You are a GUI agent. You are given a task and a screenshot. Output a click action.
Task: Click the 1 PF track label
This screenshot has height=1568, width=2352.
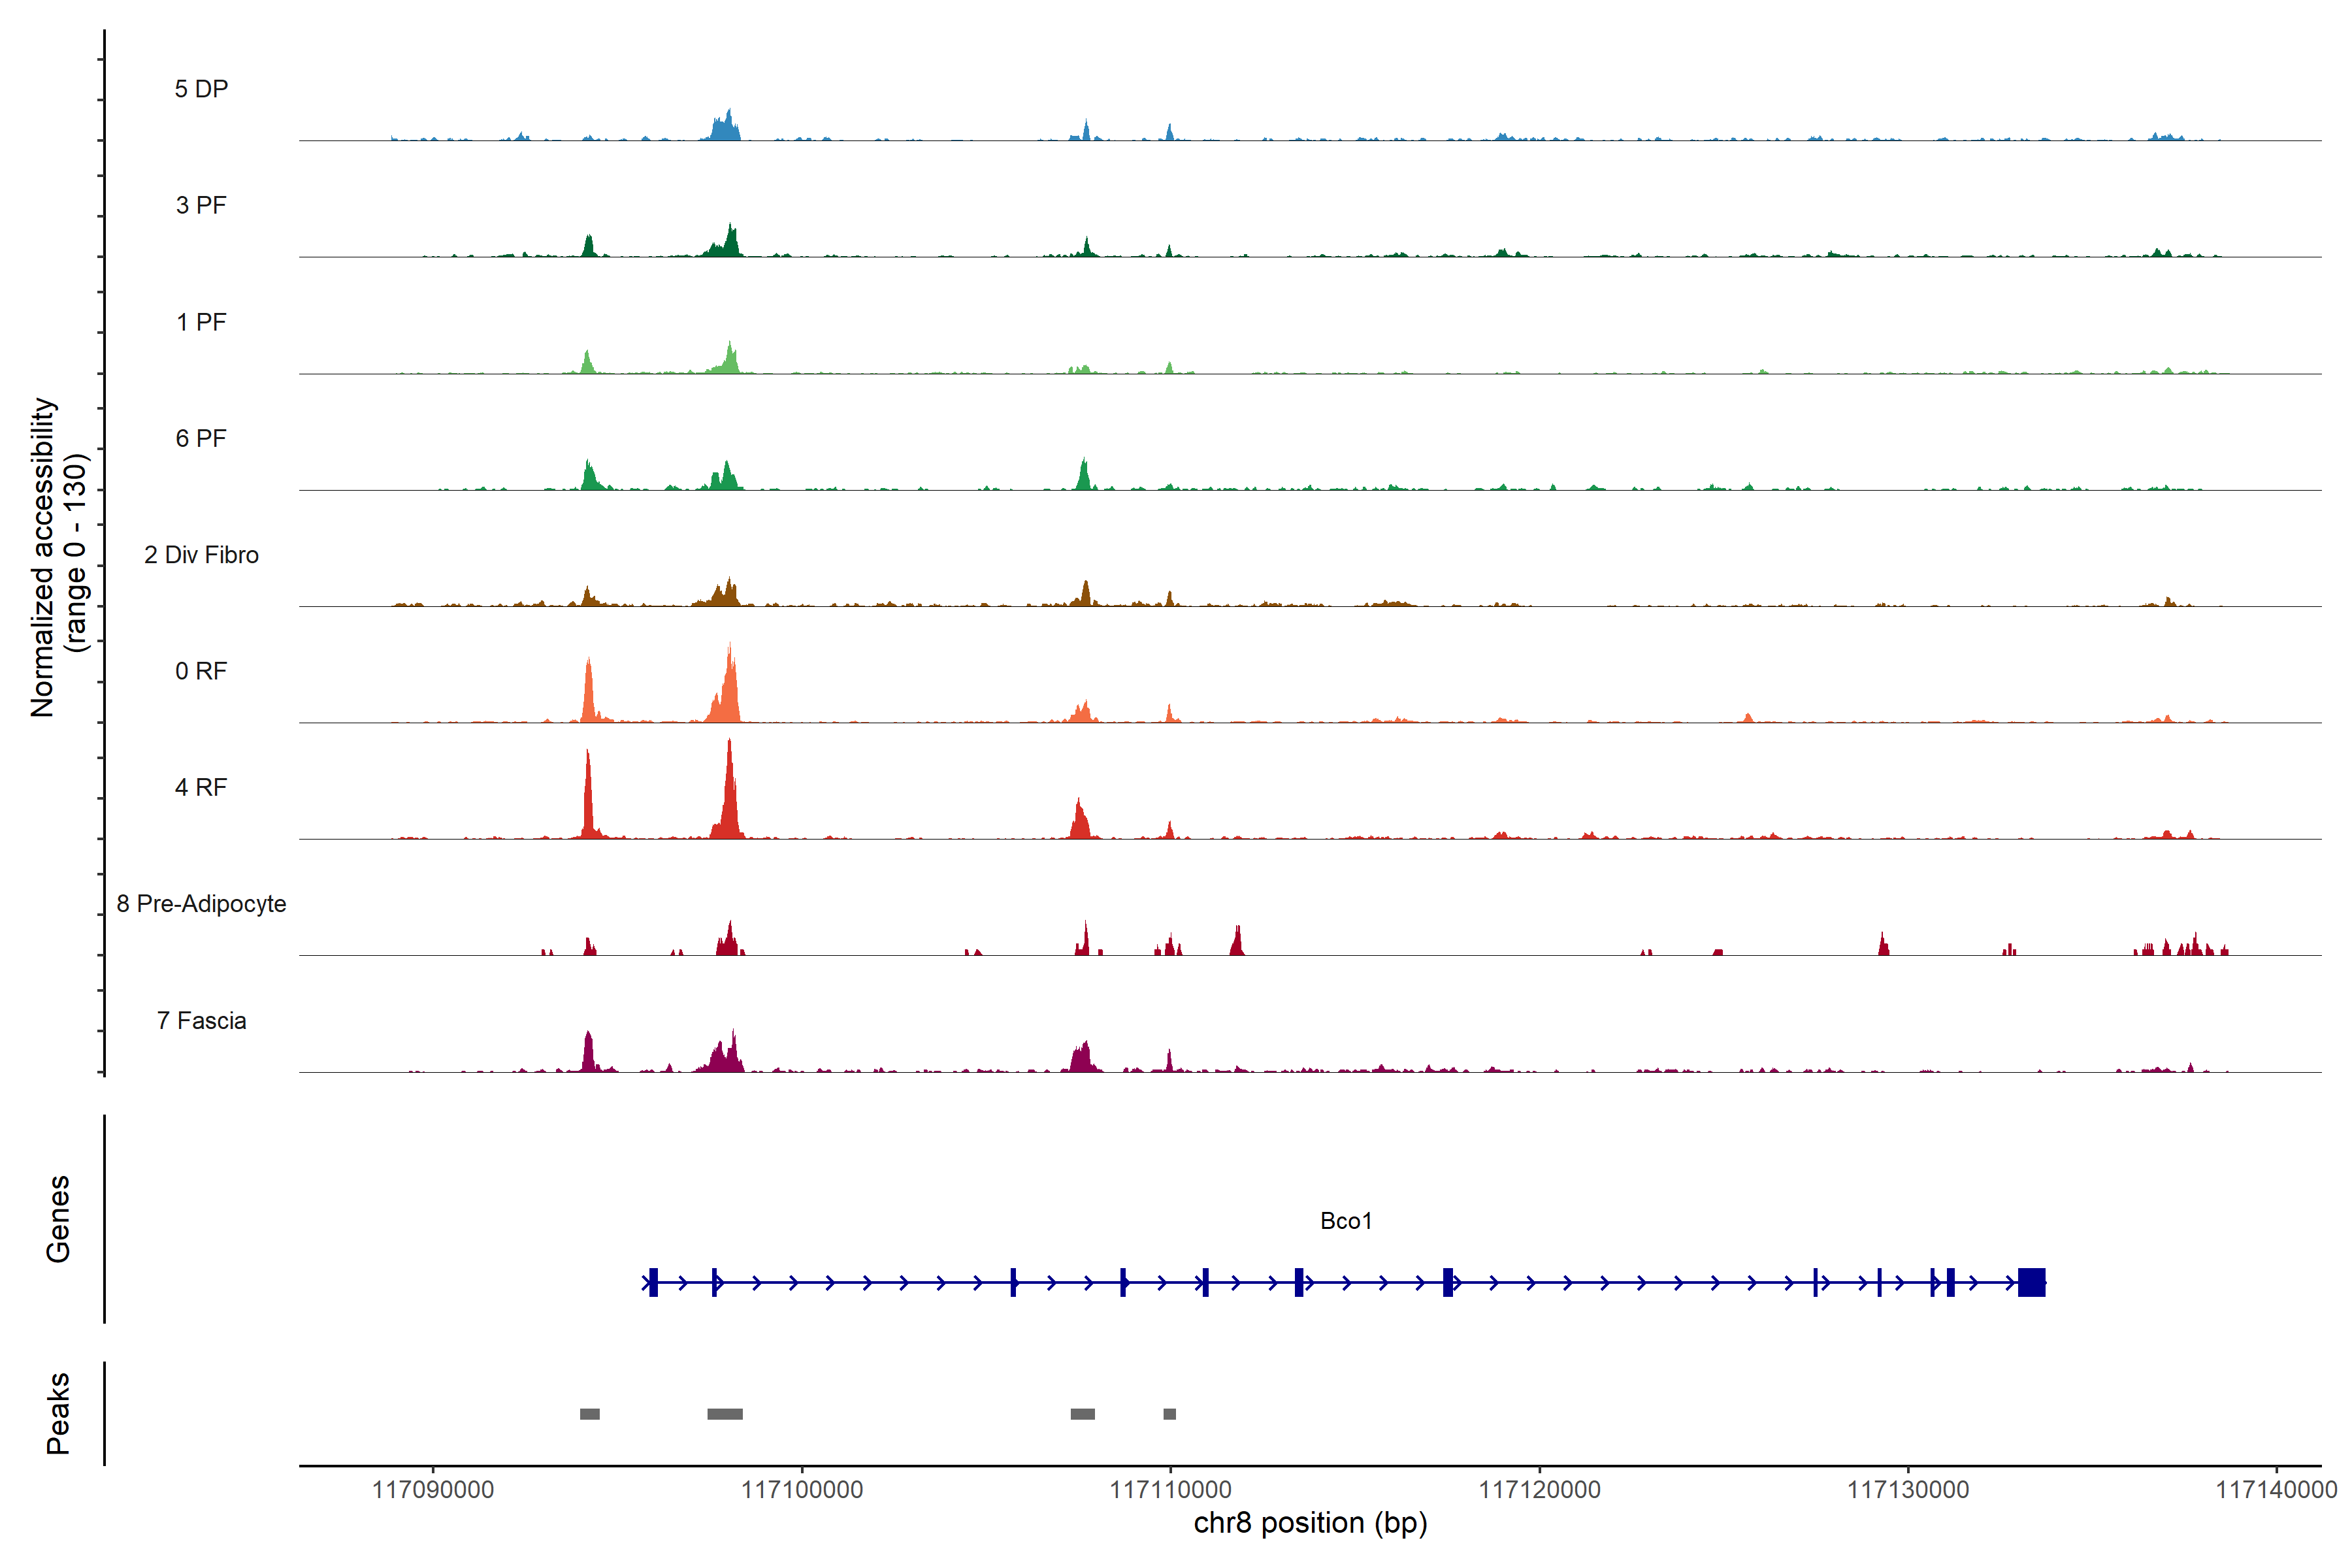pos(201,322)
